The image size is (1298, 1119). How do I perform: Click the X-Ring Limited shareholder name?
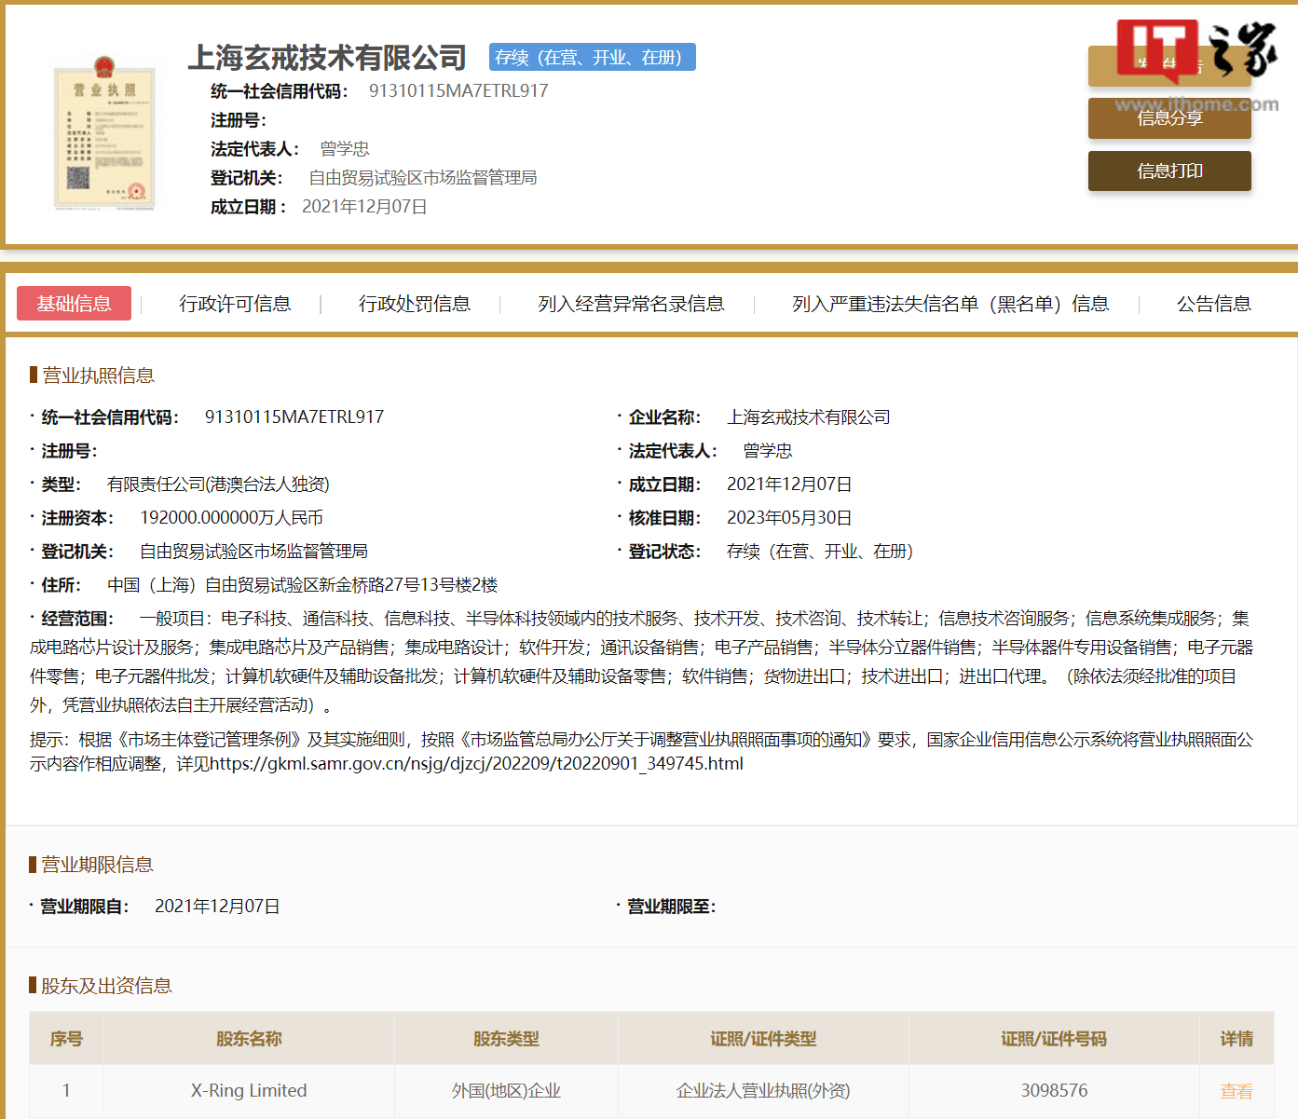[249, 1091]
